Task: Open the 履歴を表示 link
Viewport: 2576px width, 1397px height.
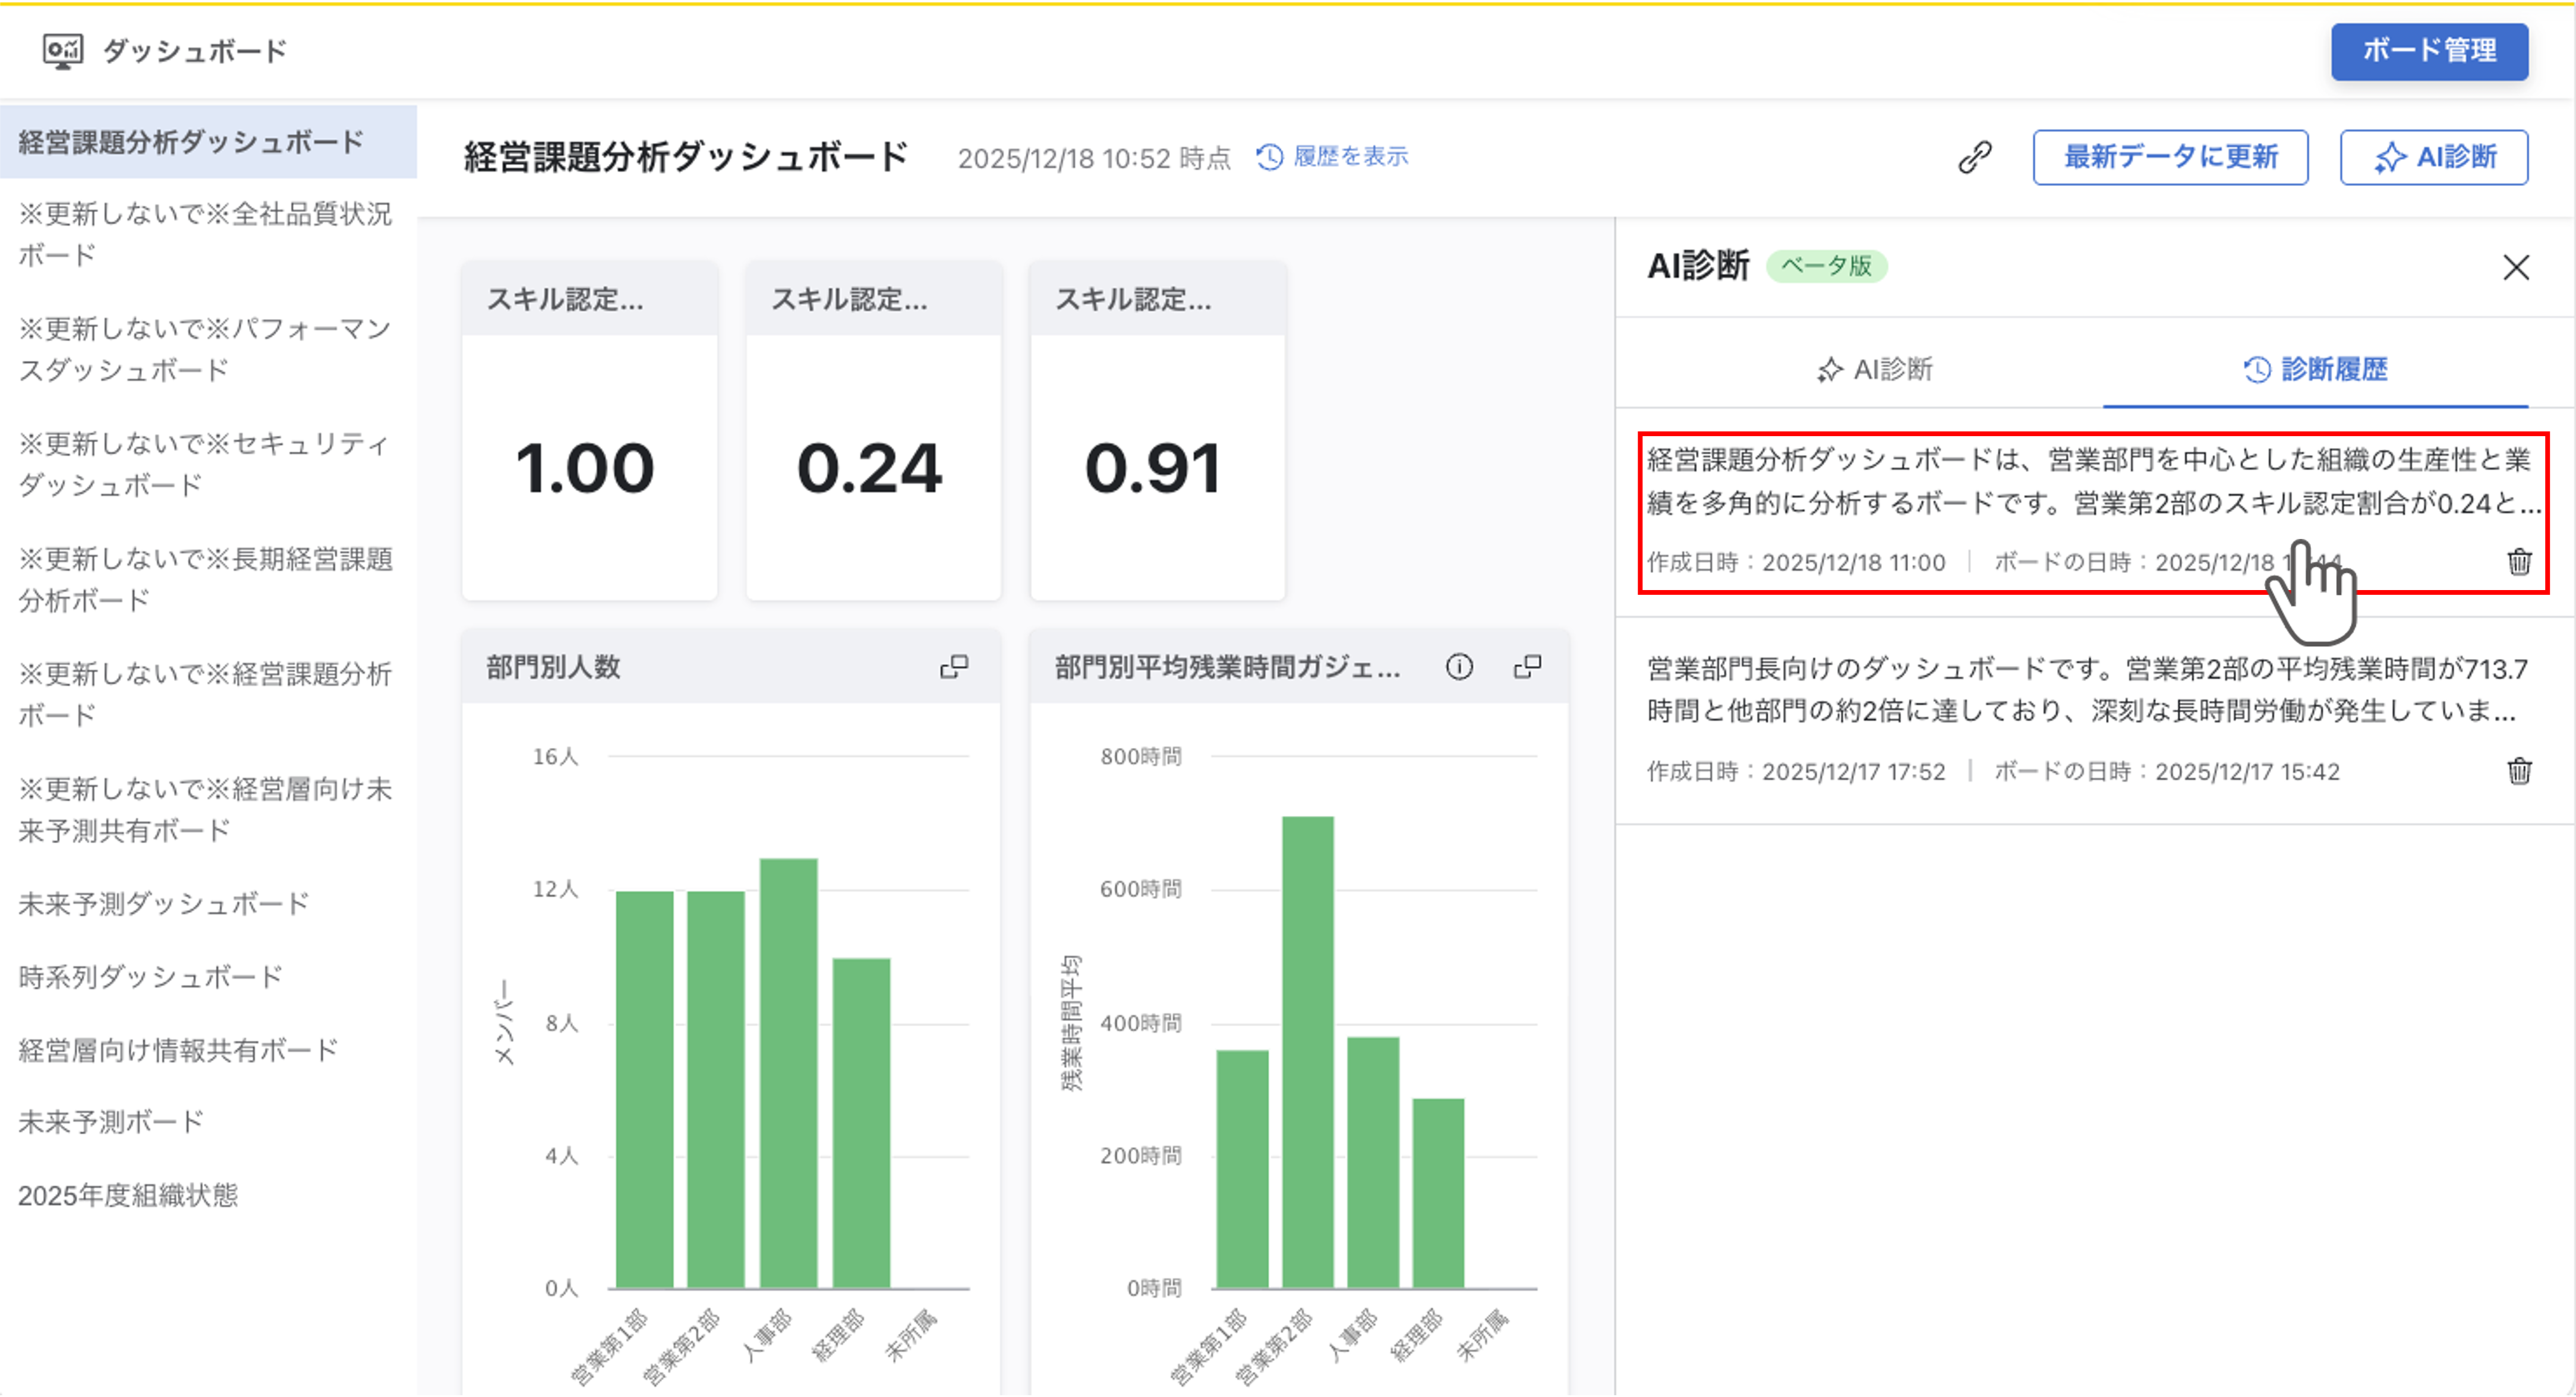Action: pyautogui.click(x=1332, y=157)
